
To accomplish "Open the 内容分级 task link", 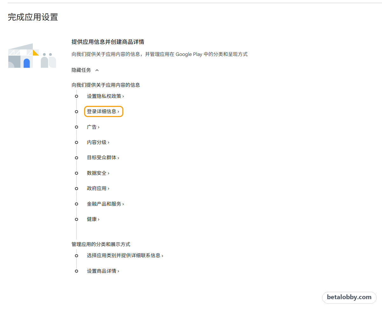I will click(x=98, y=142).
